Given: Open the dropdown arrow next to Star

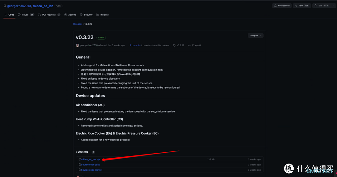Looking at the screenshot, I should click(333, 6).
